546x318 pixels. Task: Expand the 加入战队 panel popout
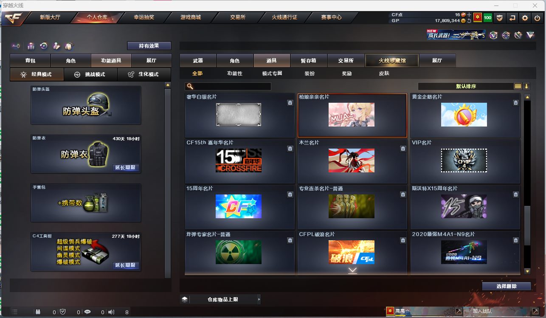coord(535,311)
